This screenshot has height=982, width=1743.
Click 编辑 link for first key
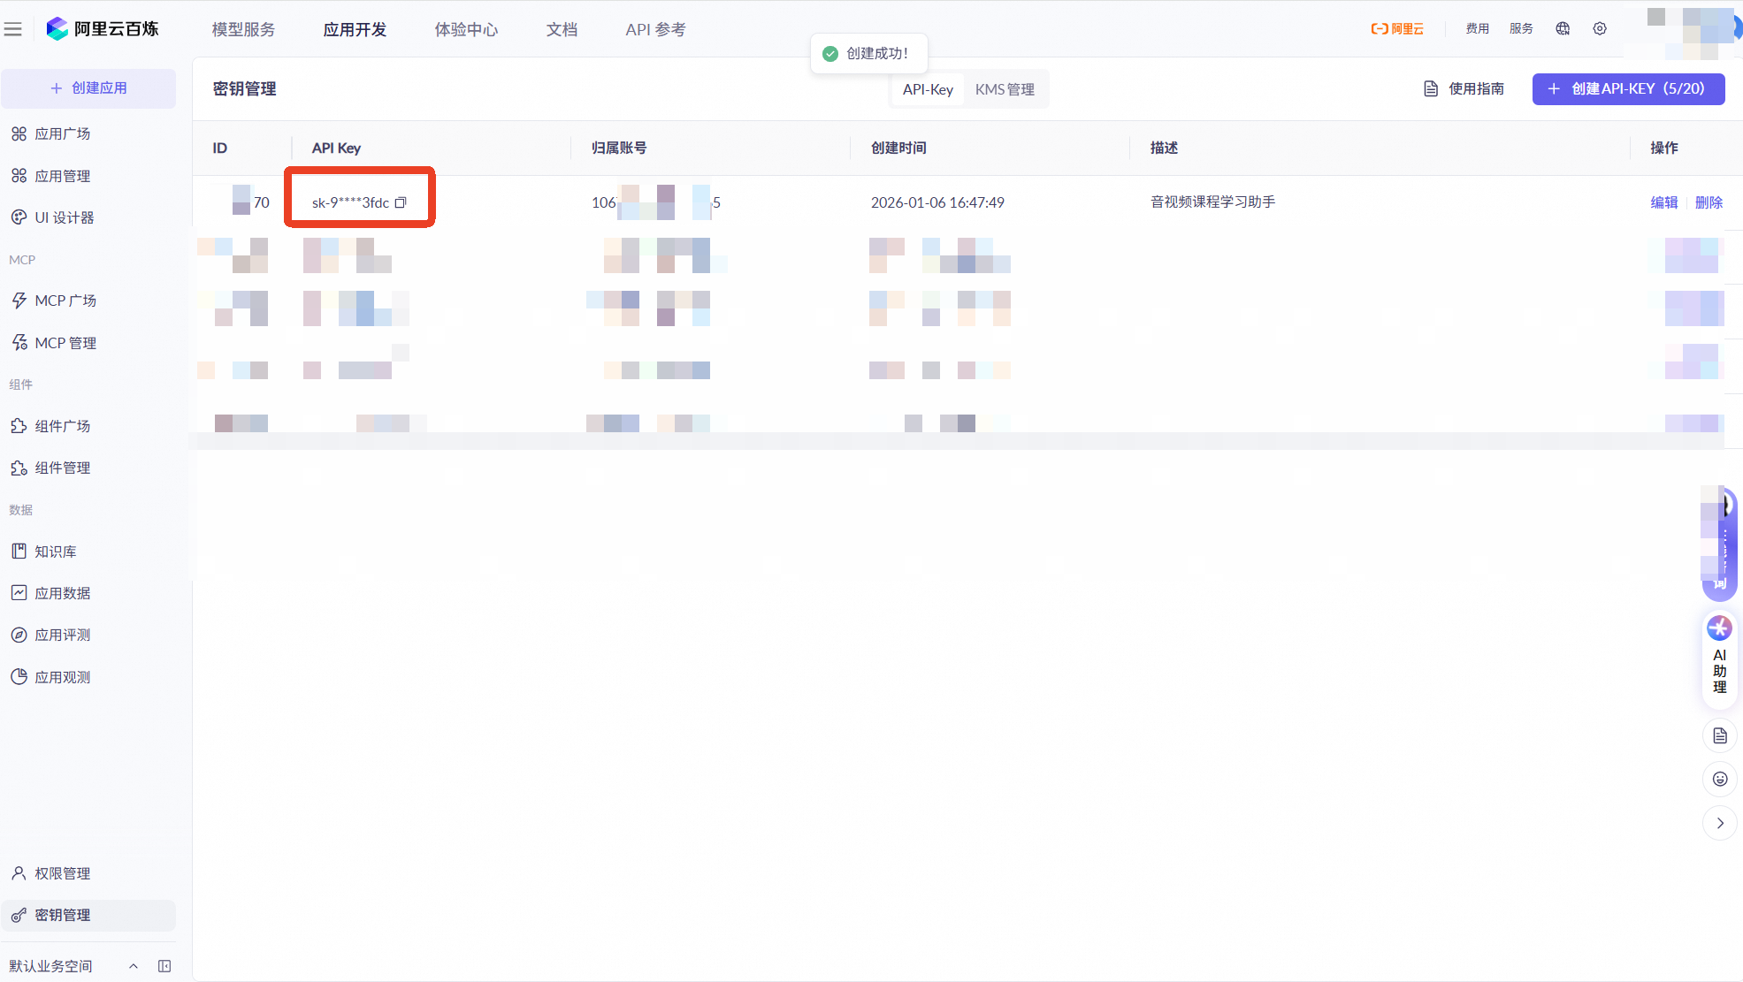click(1663, 202)
